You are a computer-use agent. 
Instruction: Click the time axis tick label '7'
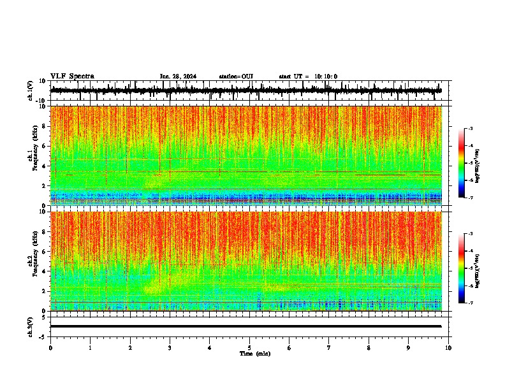pos(329,348)
